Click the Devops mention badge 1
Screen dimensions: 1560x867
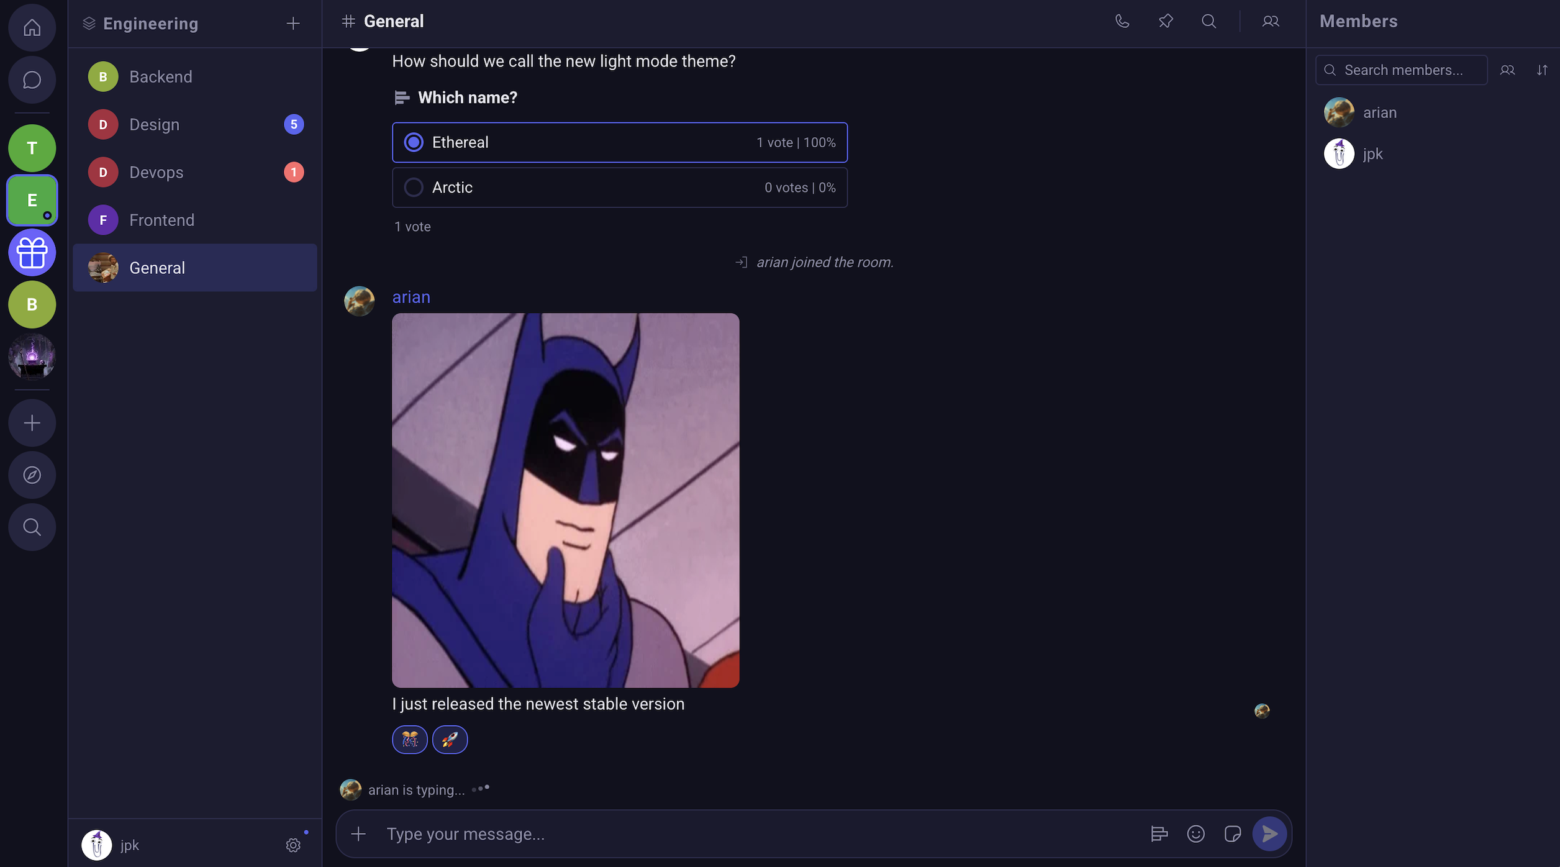(x=294, y=172)
